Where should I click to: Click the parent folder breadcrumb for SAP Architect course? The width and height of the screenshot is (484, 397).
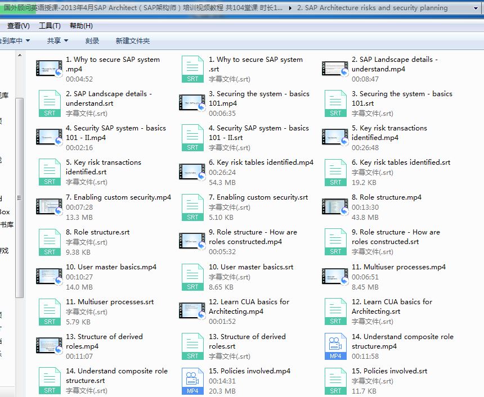[x=143, y=8]
